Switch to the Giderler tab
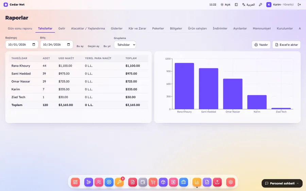The image size is (306, 191). [x=117, y=29]
